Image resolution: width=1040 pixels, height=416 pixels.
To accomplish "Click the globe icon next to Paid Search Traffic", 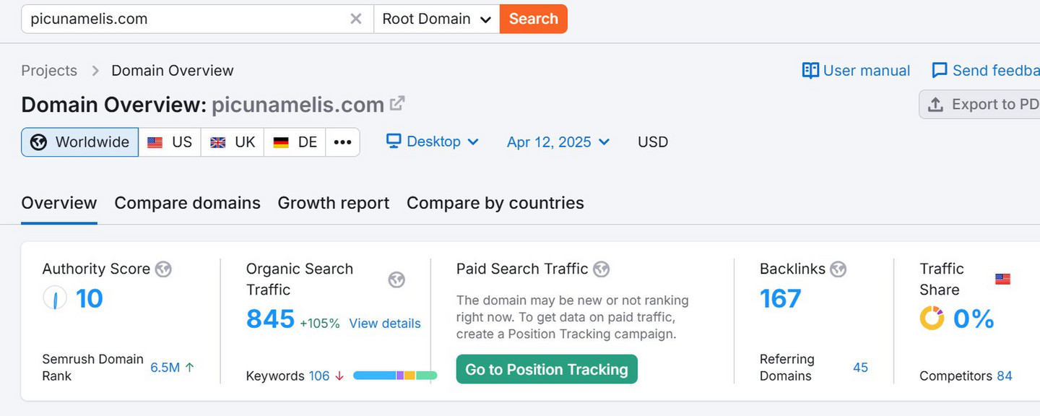I will 602,269.
